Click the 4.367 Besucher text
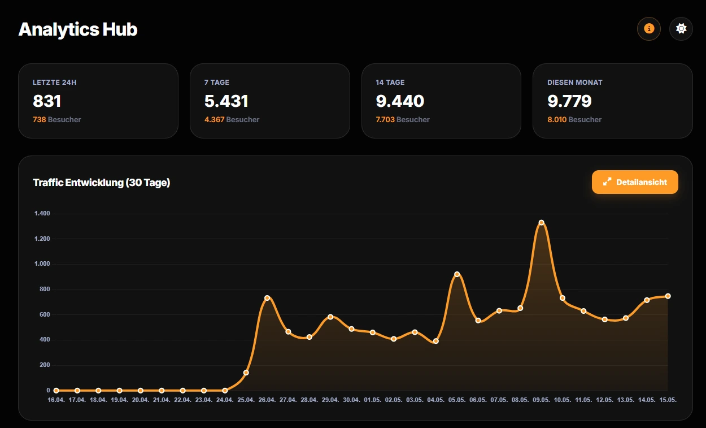Image resolution: width=706 pixels, height=428 pixels. 232,120
